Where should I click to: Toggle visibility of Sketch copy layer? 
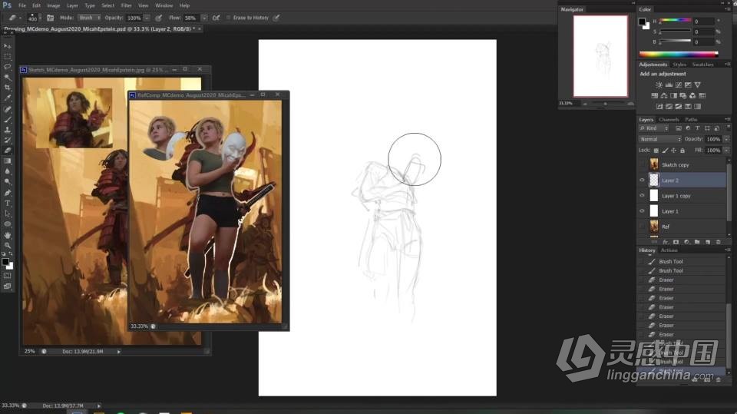[x=642, y=164]
